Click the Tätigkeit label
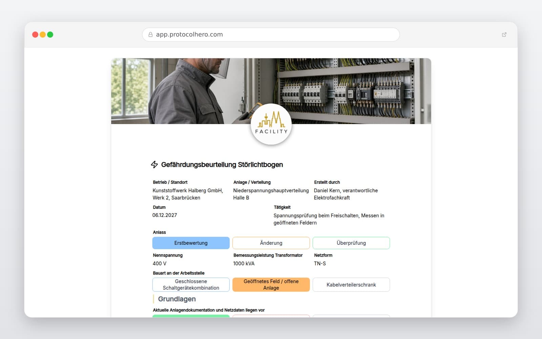This screenshot has height=339, width=542. point(282,207)
